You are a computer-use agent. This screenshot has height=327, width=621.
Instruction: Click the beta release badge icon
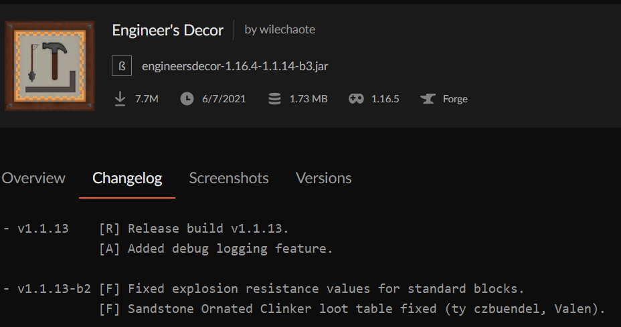tap(122, 66)
